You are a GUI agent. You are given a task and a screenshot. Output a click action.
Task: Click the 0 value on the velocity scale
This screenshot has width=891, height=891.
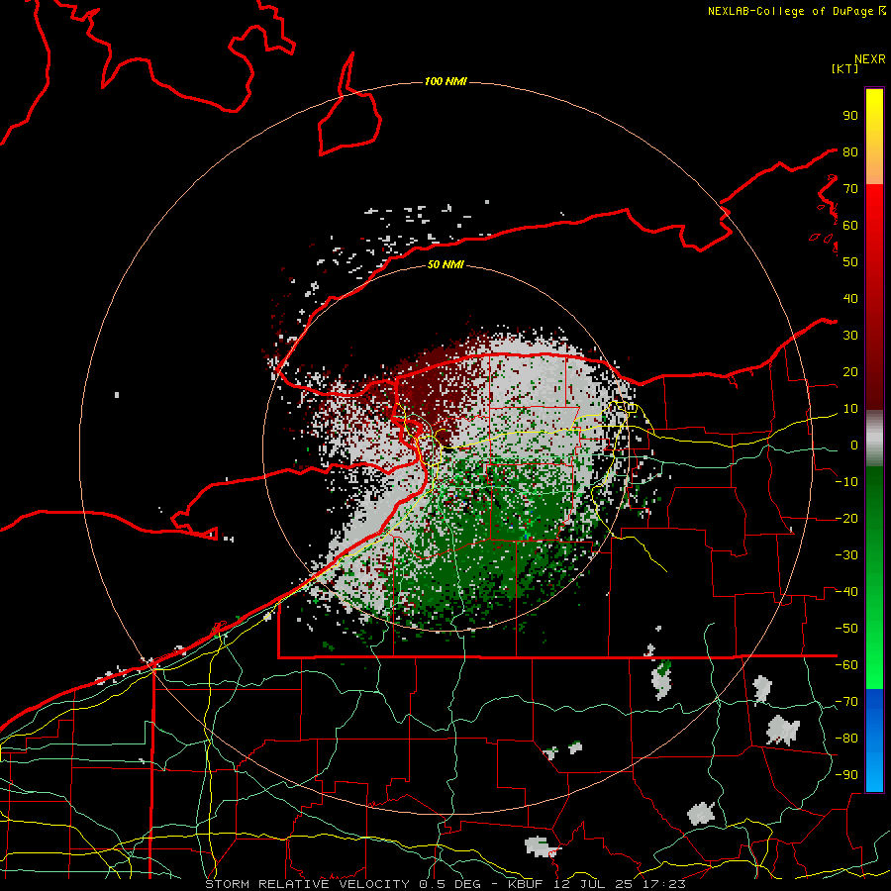854,445
